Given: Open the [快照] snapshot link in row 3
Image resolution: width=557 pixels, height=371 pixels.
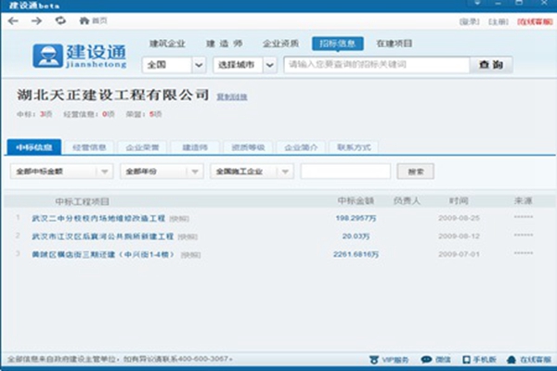Looking at the screenshot, I should click(x=190, y=255).
